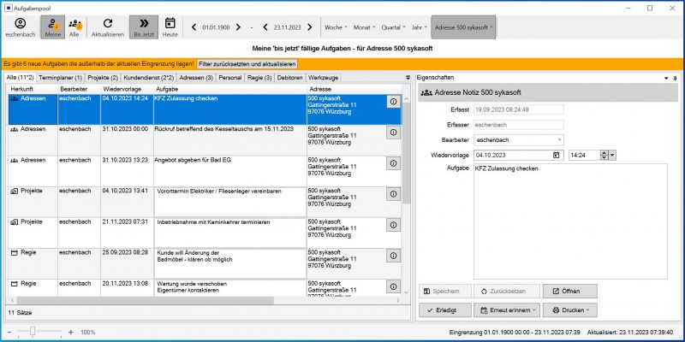
Task: Click the eschenbach user profile icon
Action: pos(21,24)
